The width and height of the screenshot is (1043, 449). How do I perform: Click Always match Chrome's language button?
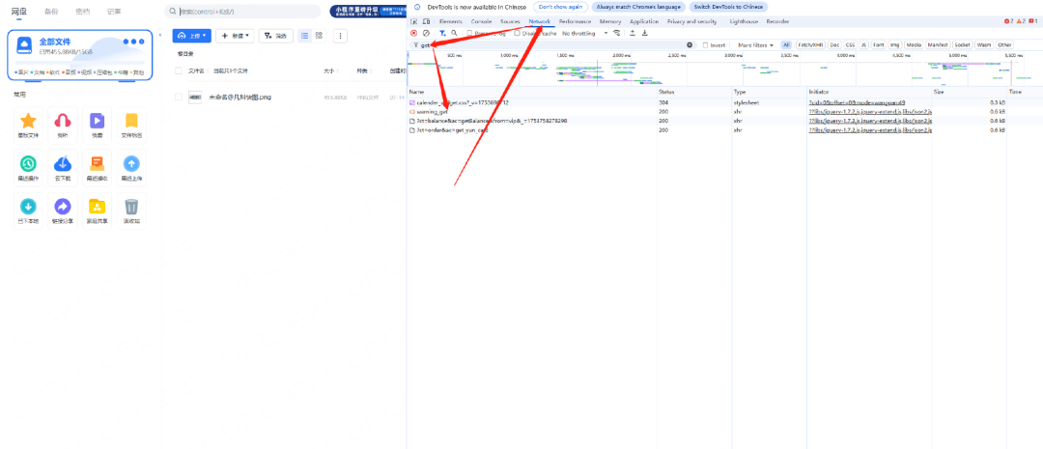[x=638, y=7]
